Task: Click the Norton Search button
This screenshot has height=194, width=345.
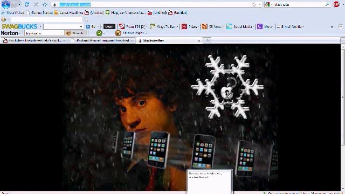Action: pos(75,33)
